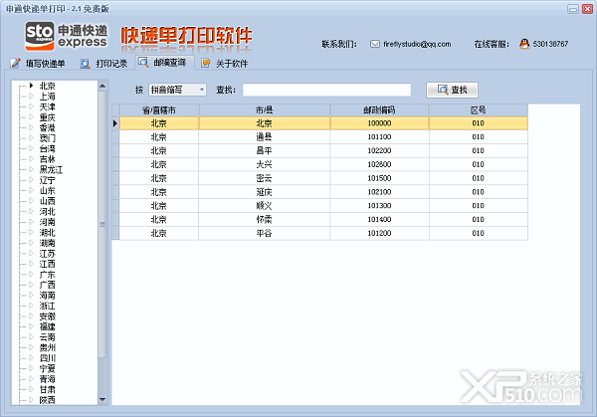
Task: Expand the 重庆 tree node
Action: (32, 116)
